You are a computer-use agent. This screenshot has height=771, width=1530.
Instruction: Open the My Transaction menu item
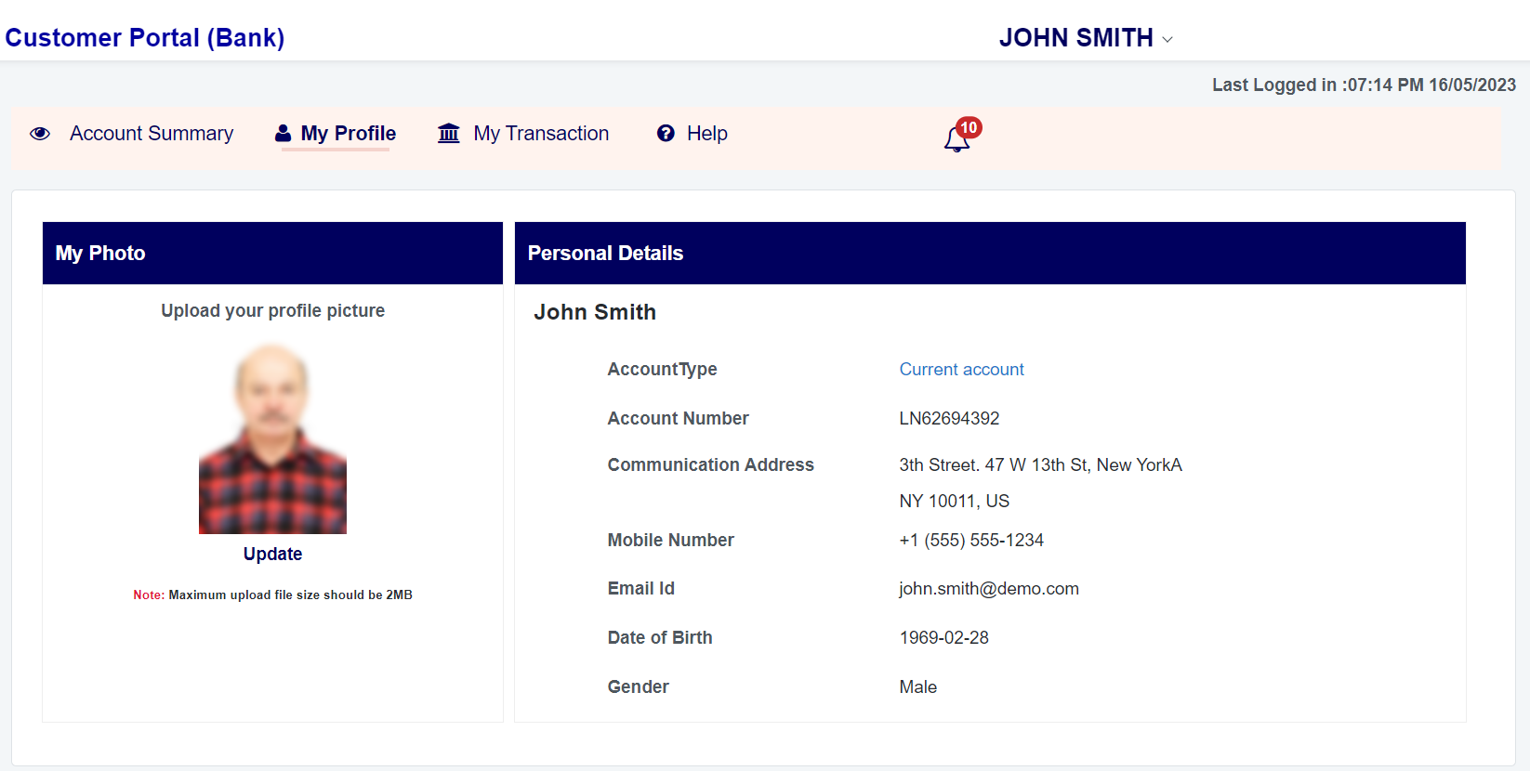[x=541, y=134]
